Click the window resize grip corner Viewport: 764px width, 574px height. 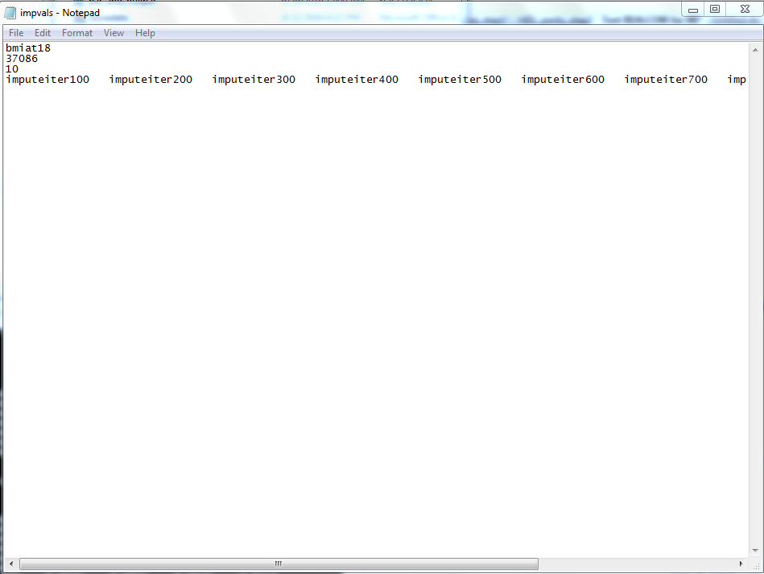tap(755, 564)
